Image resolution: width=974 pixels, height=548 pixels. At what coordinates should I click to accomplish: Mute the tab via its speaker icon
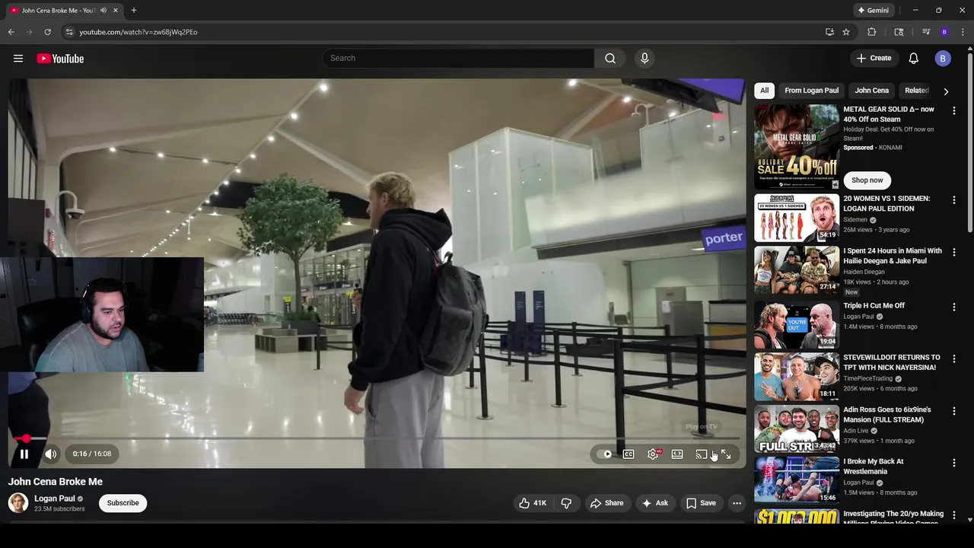103,11
